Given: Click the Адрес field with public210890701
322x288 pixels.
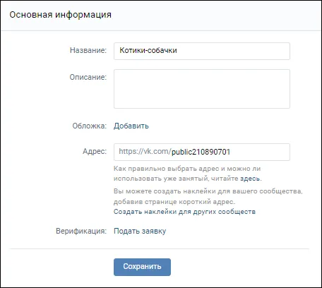Looking at the screenshot, I should pyautogui.click(x=202, y=152).
